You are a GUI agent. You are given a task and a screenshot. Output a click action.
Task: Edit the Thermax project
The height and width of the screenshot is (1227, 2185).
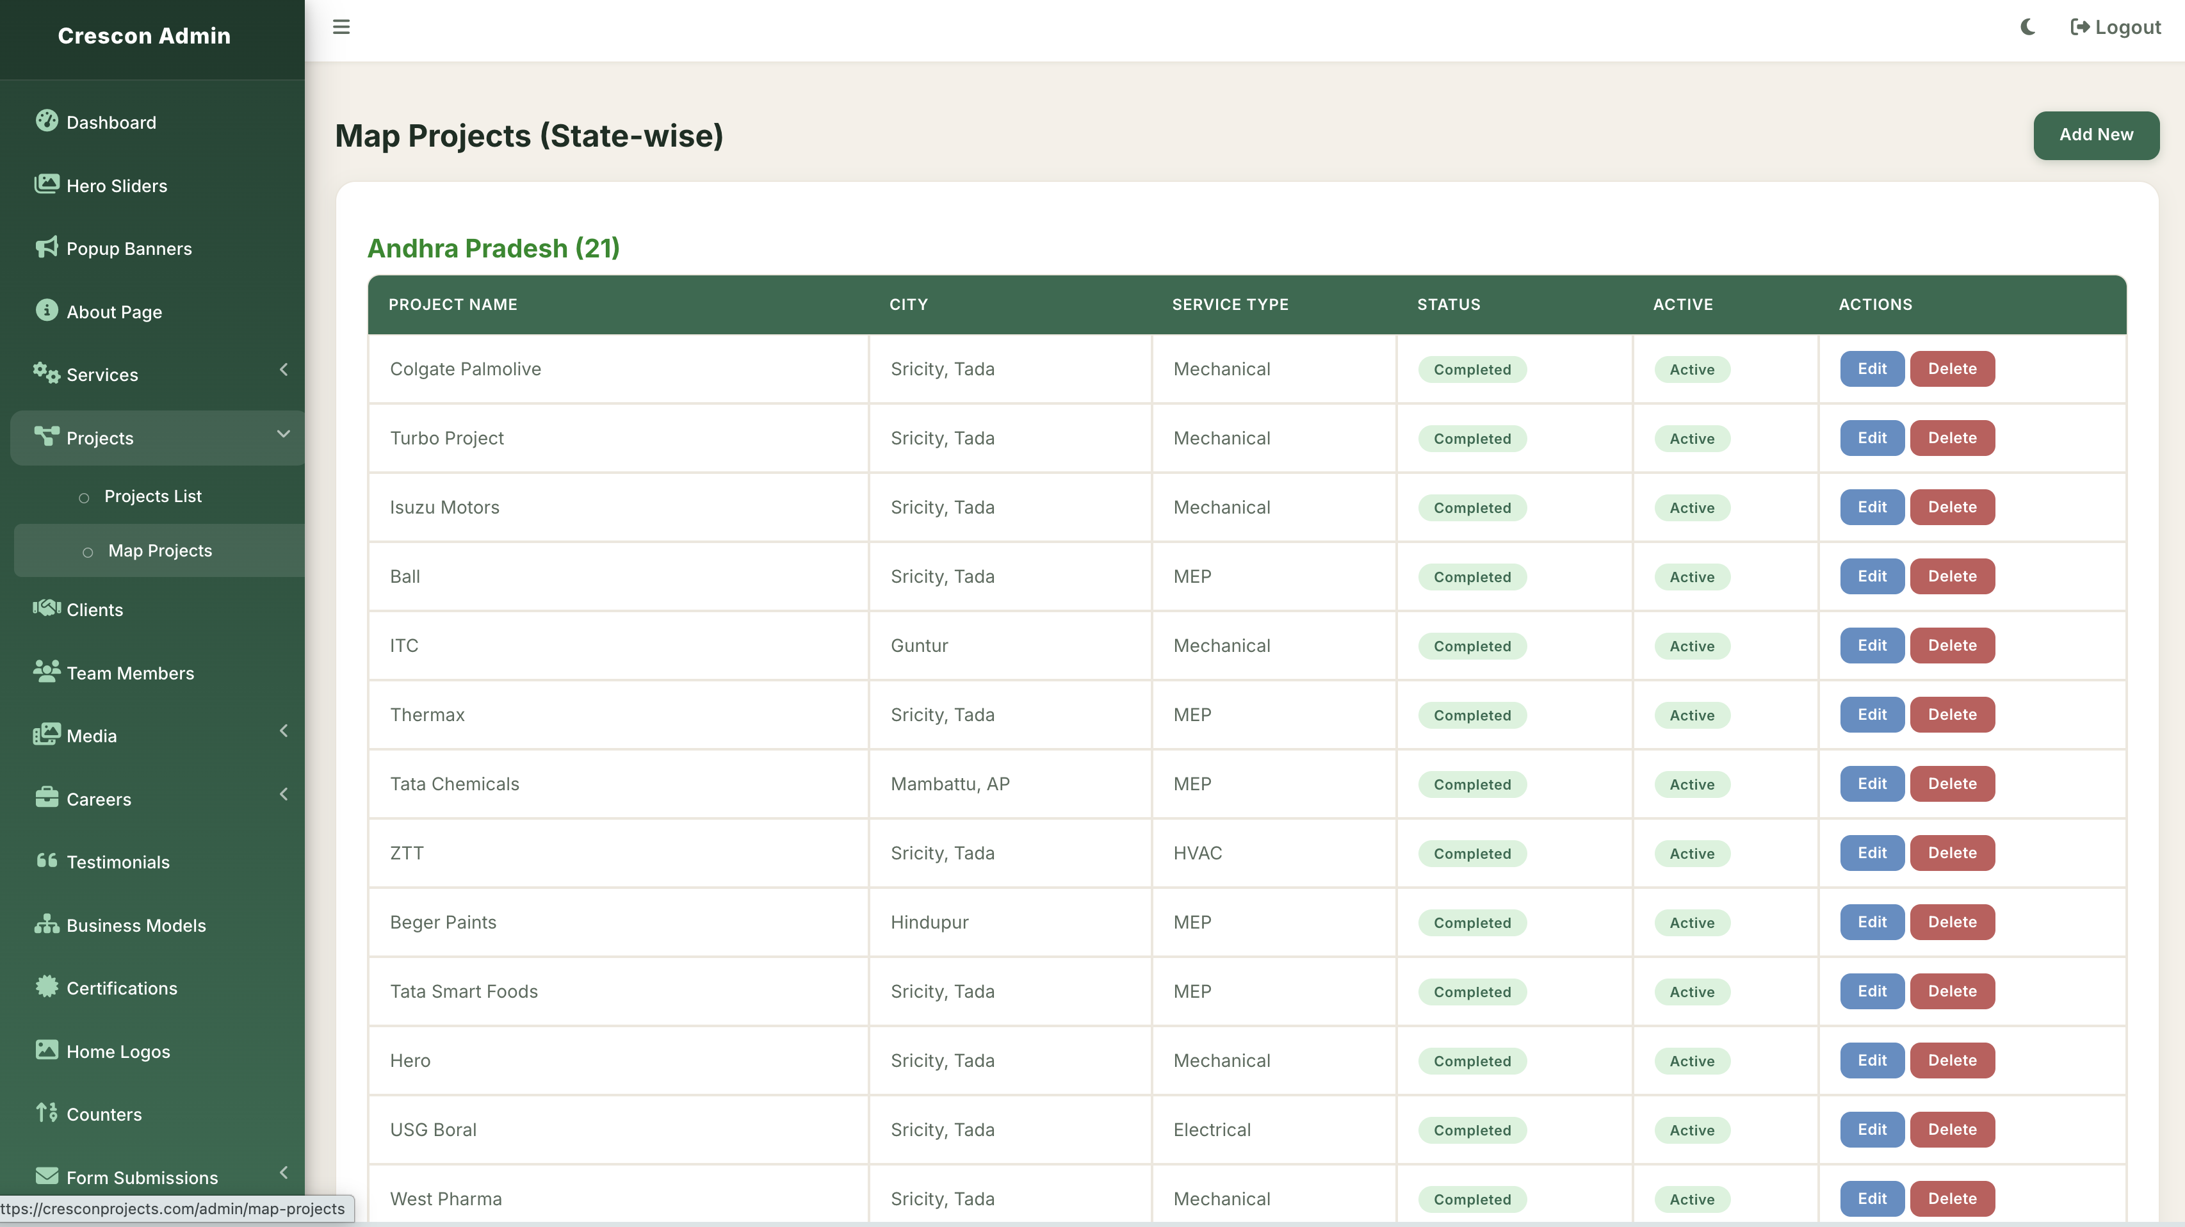[1872, 715]
